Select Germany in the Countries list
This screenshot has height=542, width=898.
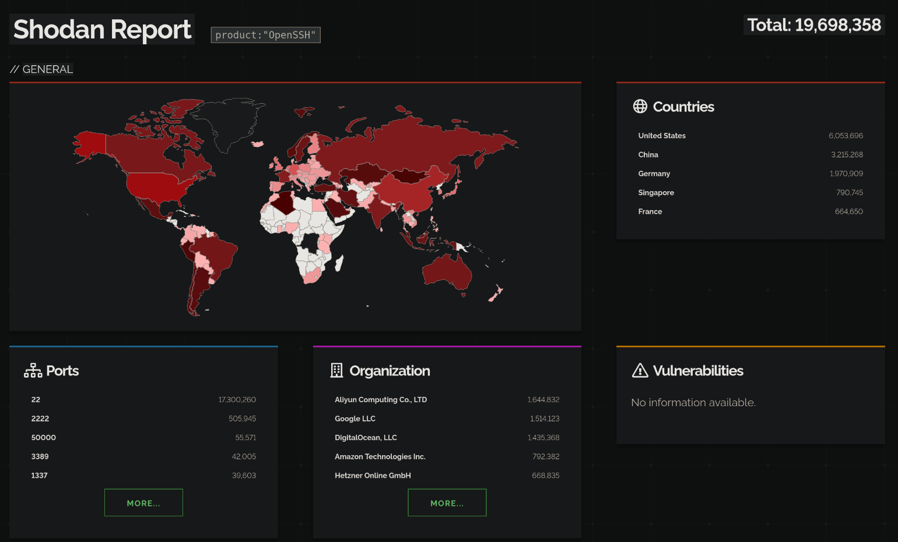click(x=654, y=174)
